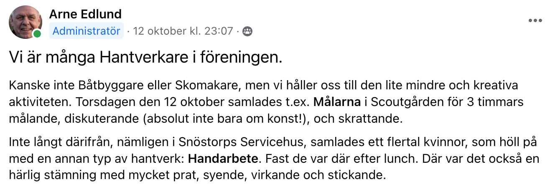Open Arne Edlund's profile picture

tap(25, 22)
